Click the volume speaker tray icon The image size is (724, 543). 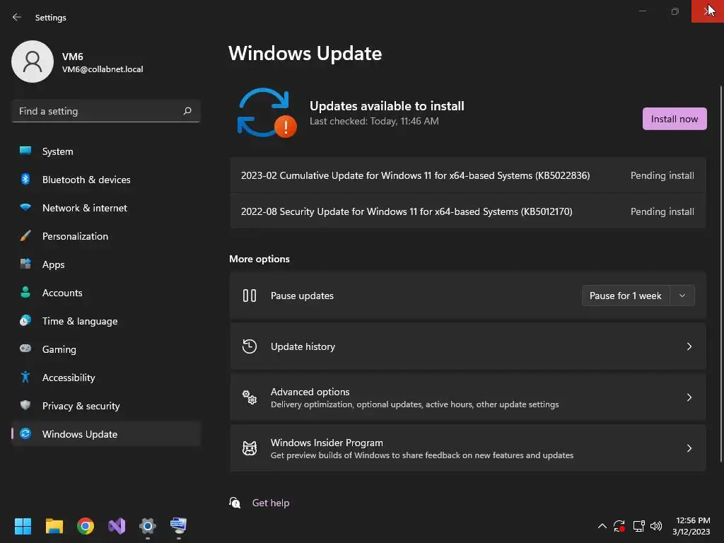pyautogui.click(x=656, y=526)
